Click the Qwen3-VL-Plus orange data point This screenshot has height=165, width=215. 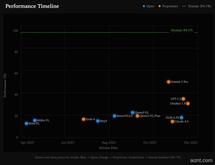coord(137,116)
